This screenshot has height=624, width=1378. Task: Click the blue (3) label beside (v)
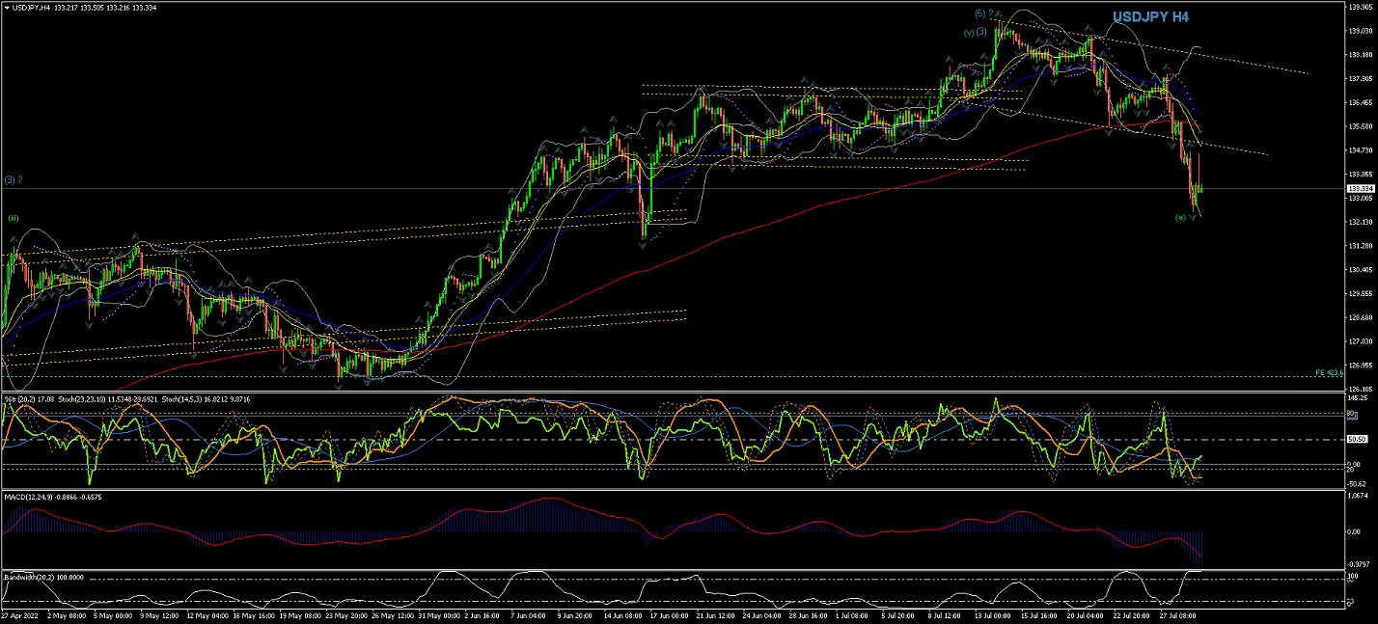[980, 32]
